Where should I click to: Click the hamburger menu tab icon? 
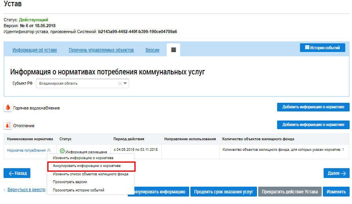[x=173, y=50]
